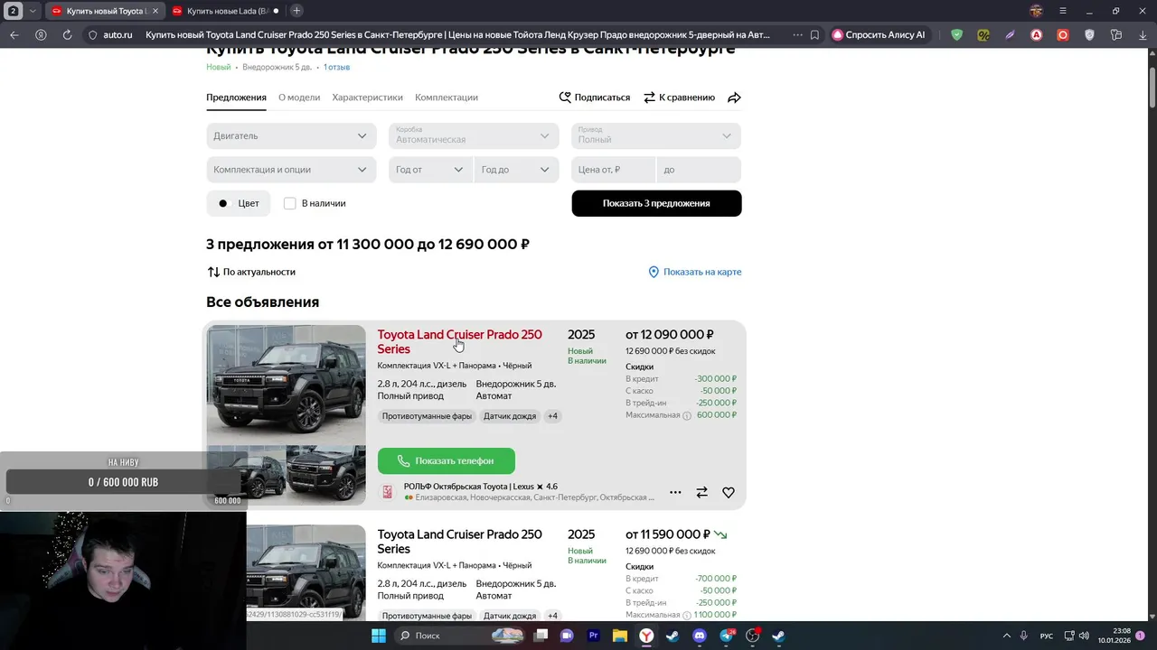Click the Share arrow icon next to К сравнению
The height and width of the screenshot is (650, 1157).
click(734, 97)
